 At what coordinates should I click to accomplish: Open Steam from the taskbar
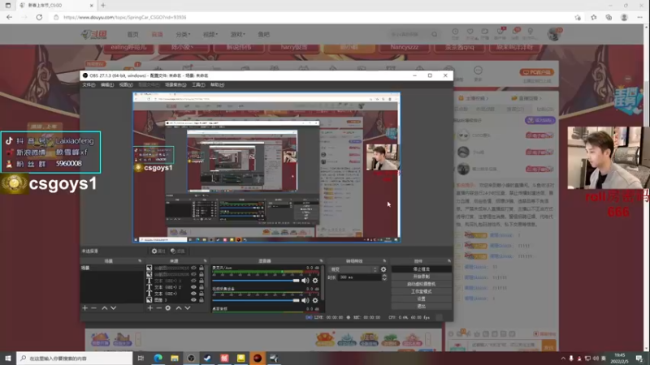[x=208, y=358]
